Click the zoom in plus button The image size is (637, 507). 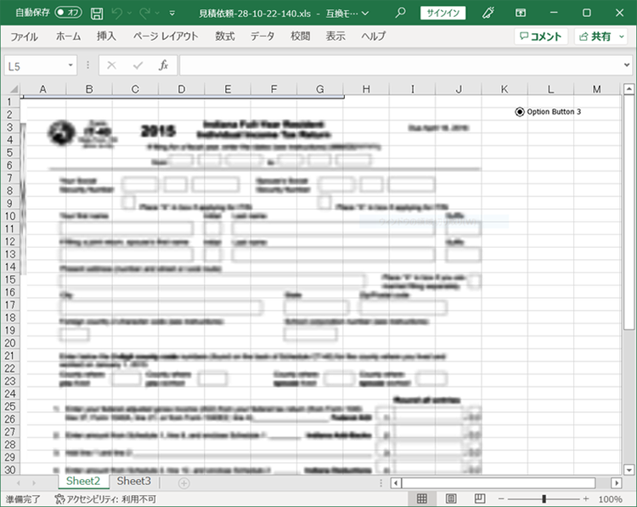[585, 499]
